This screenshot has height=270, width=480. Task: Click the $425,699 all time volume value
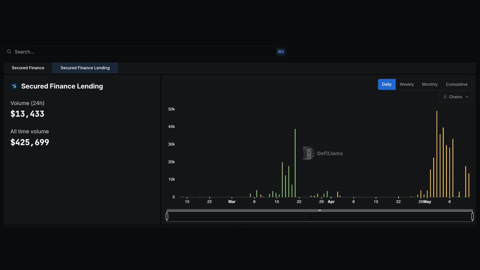click(x=30, y=142)
